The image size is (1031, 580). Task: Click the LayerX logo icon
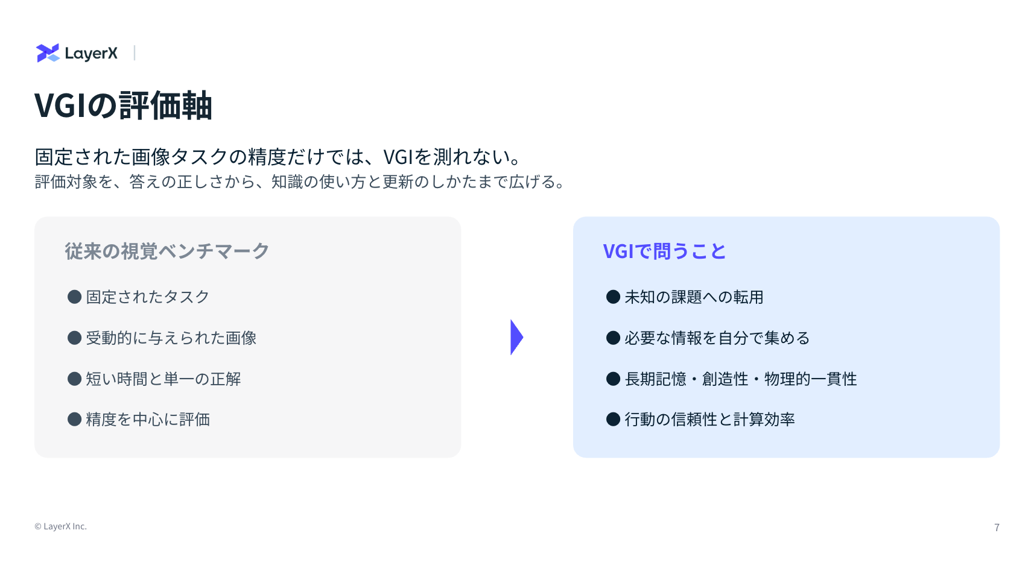coord(48,53)
